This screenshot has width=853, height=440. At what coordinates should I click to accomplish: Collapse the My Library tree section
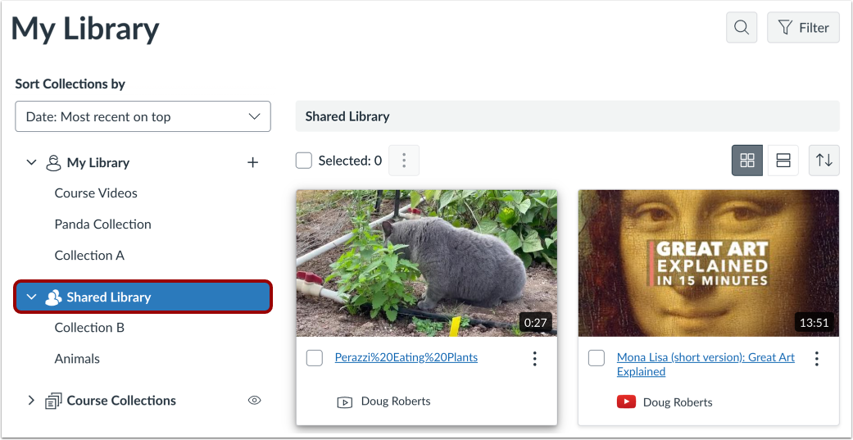point(32,162)
